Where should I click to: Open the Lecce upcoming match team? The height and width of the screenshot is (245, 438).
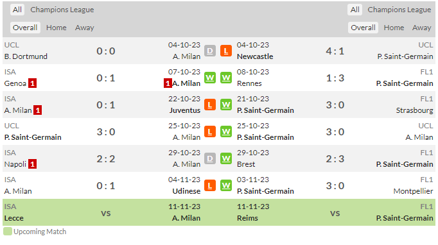point(13,218)
